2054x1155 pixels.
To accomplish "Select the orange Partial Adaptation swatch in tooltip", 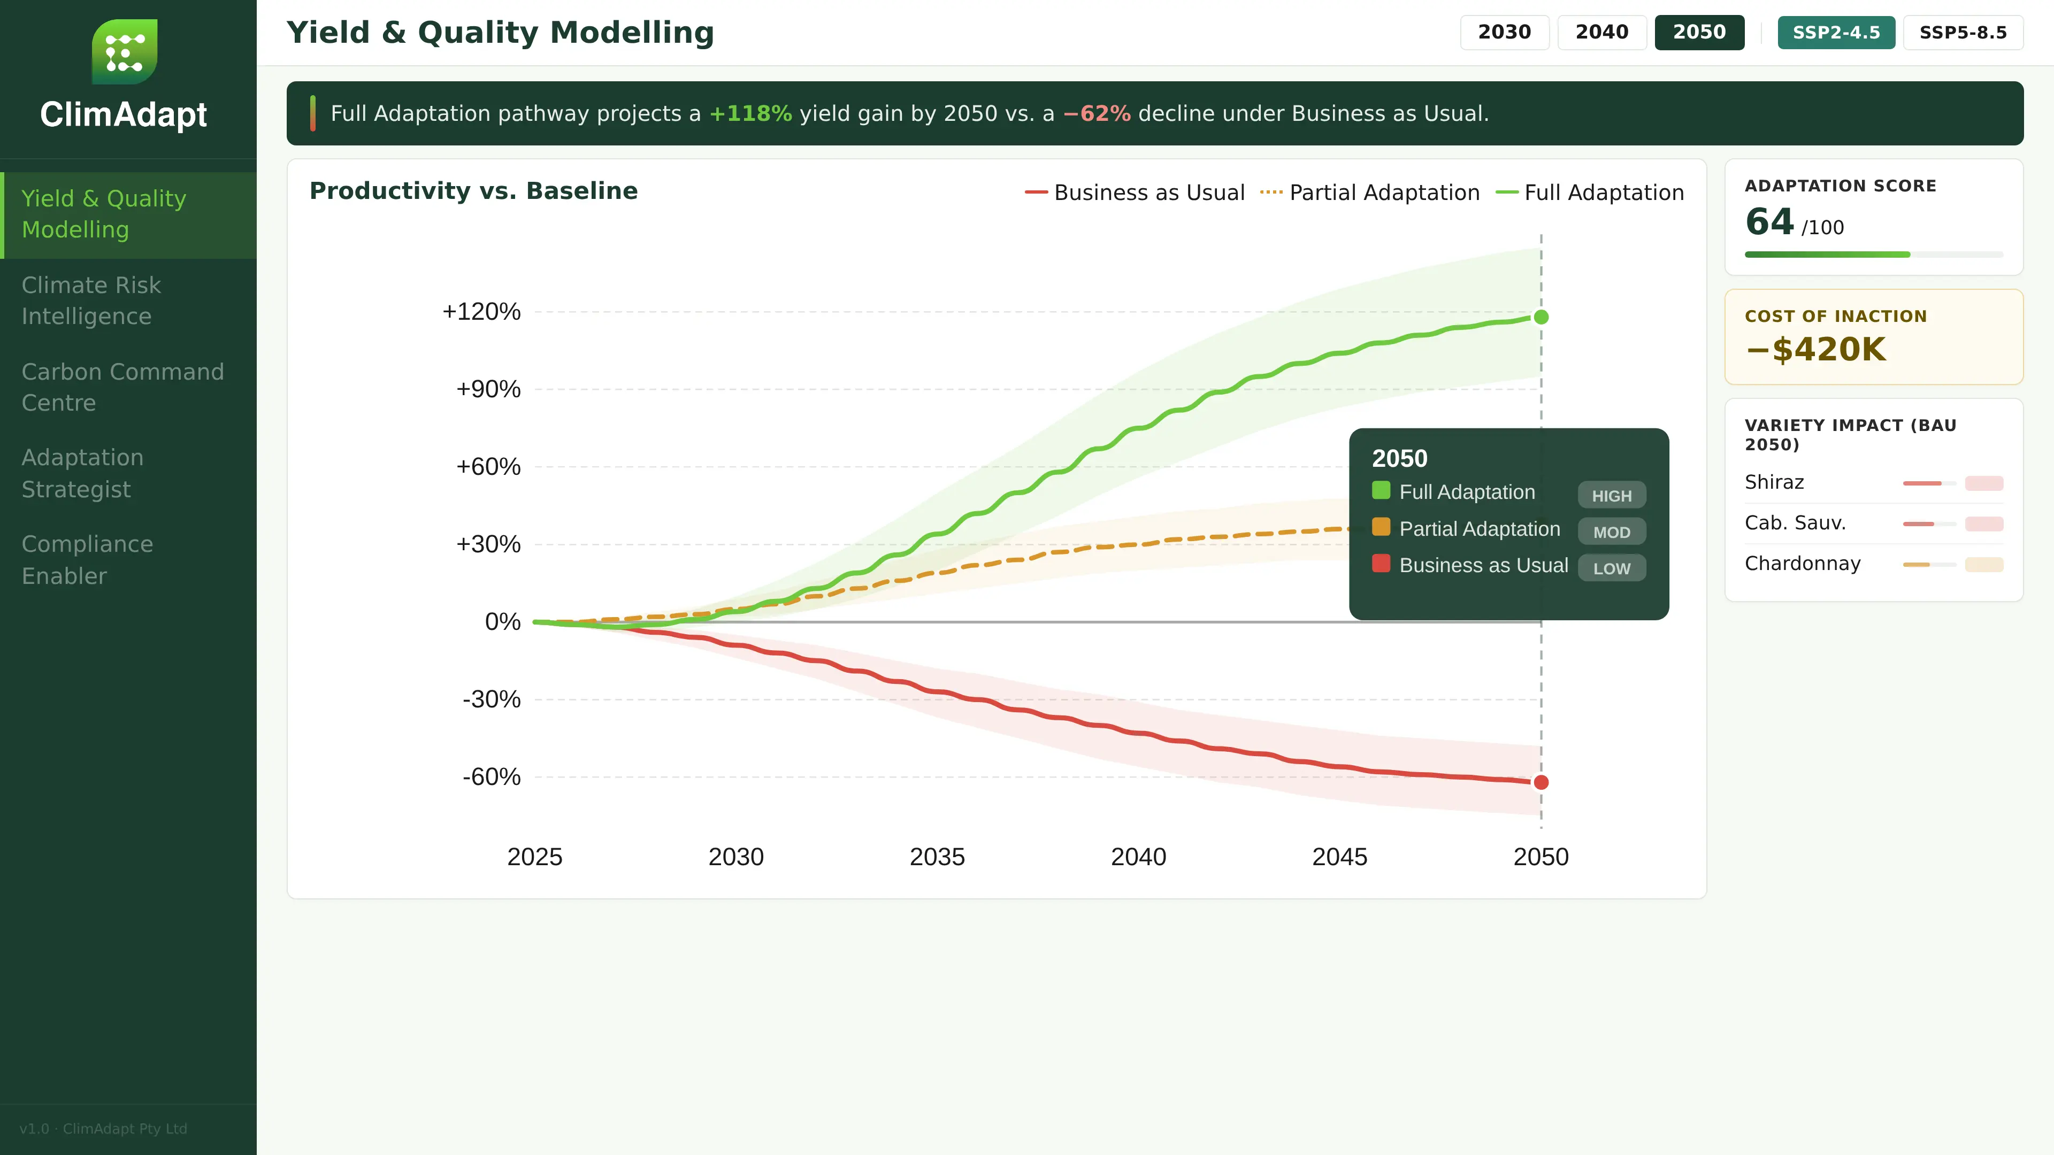I will (x=1381, y=528).
